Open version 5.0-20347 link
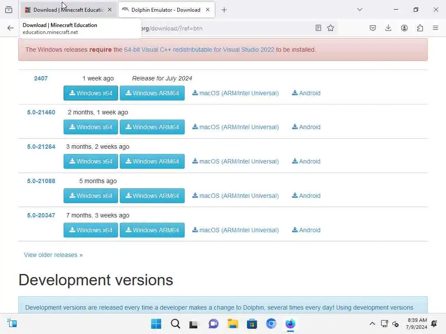The height and width of the screenshot is (334, 446). point(41,216)
